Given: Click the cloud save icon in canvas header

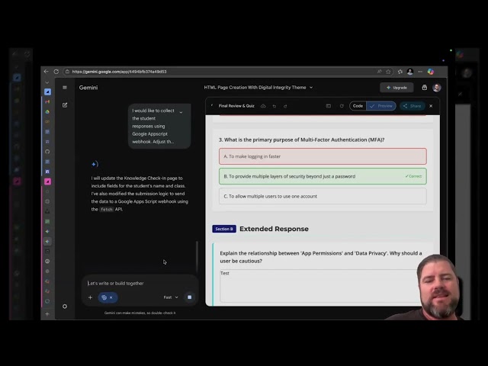Looking at the screenshot, I should [263, 106].
